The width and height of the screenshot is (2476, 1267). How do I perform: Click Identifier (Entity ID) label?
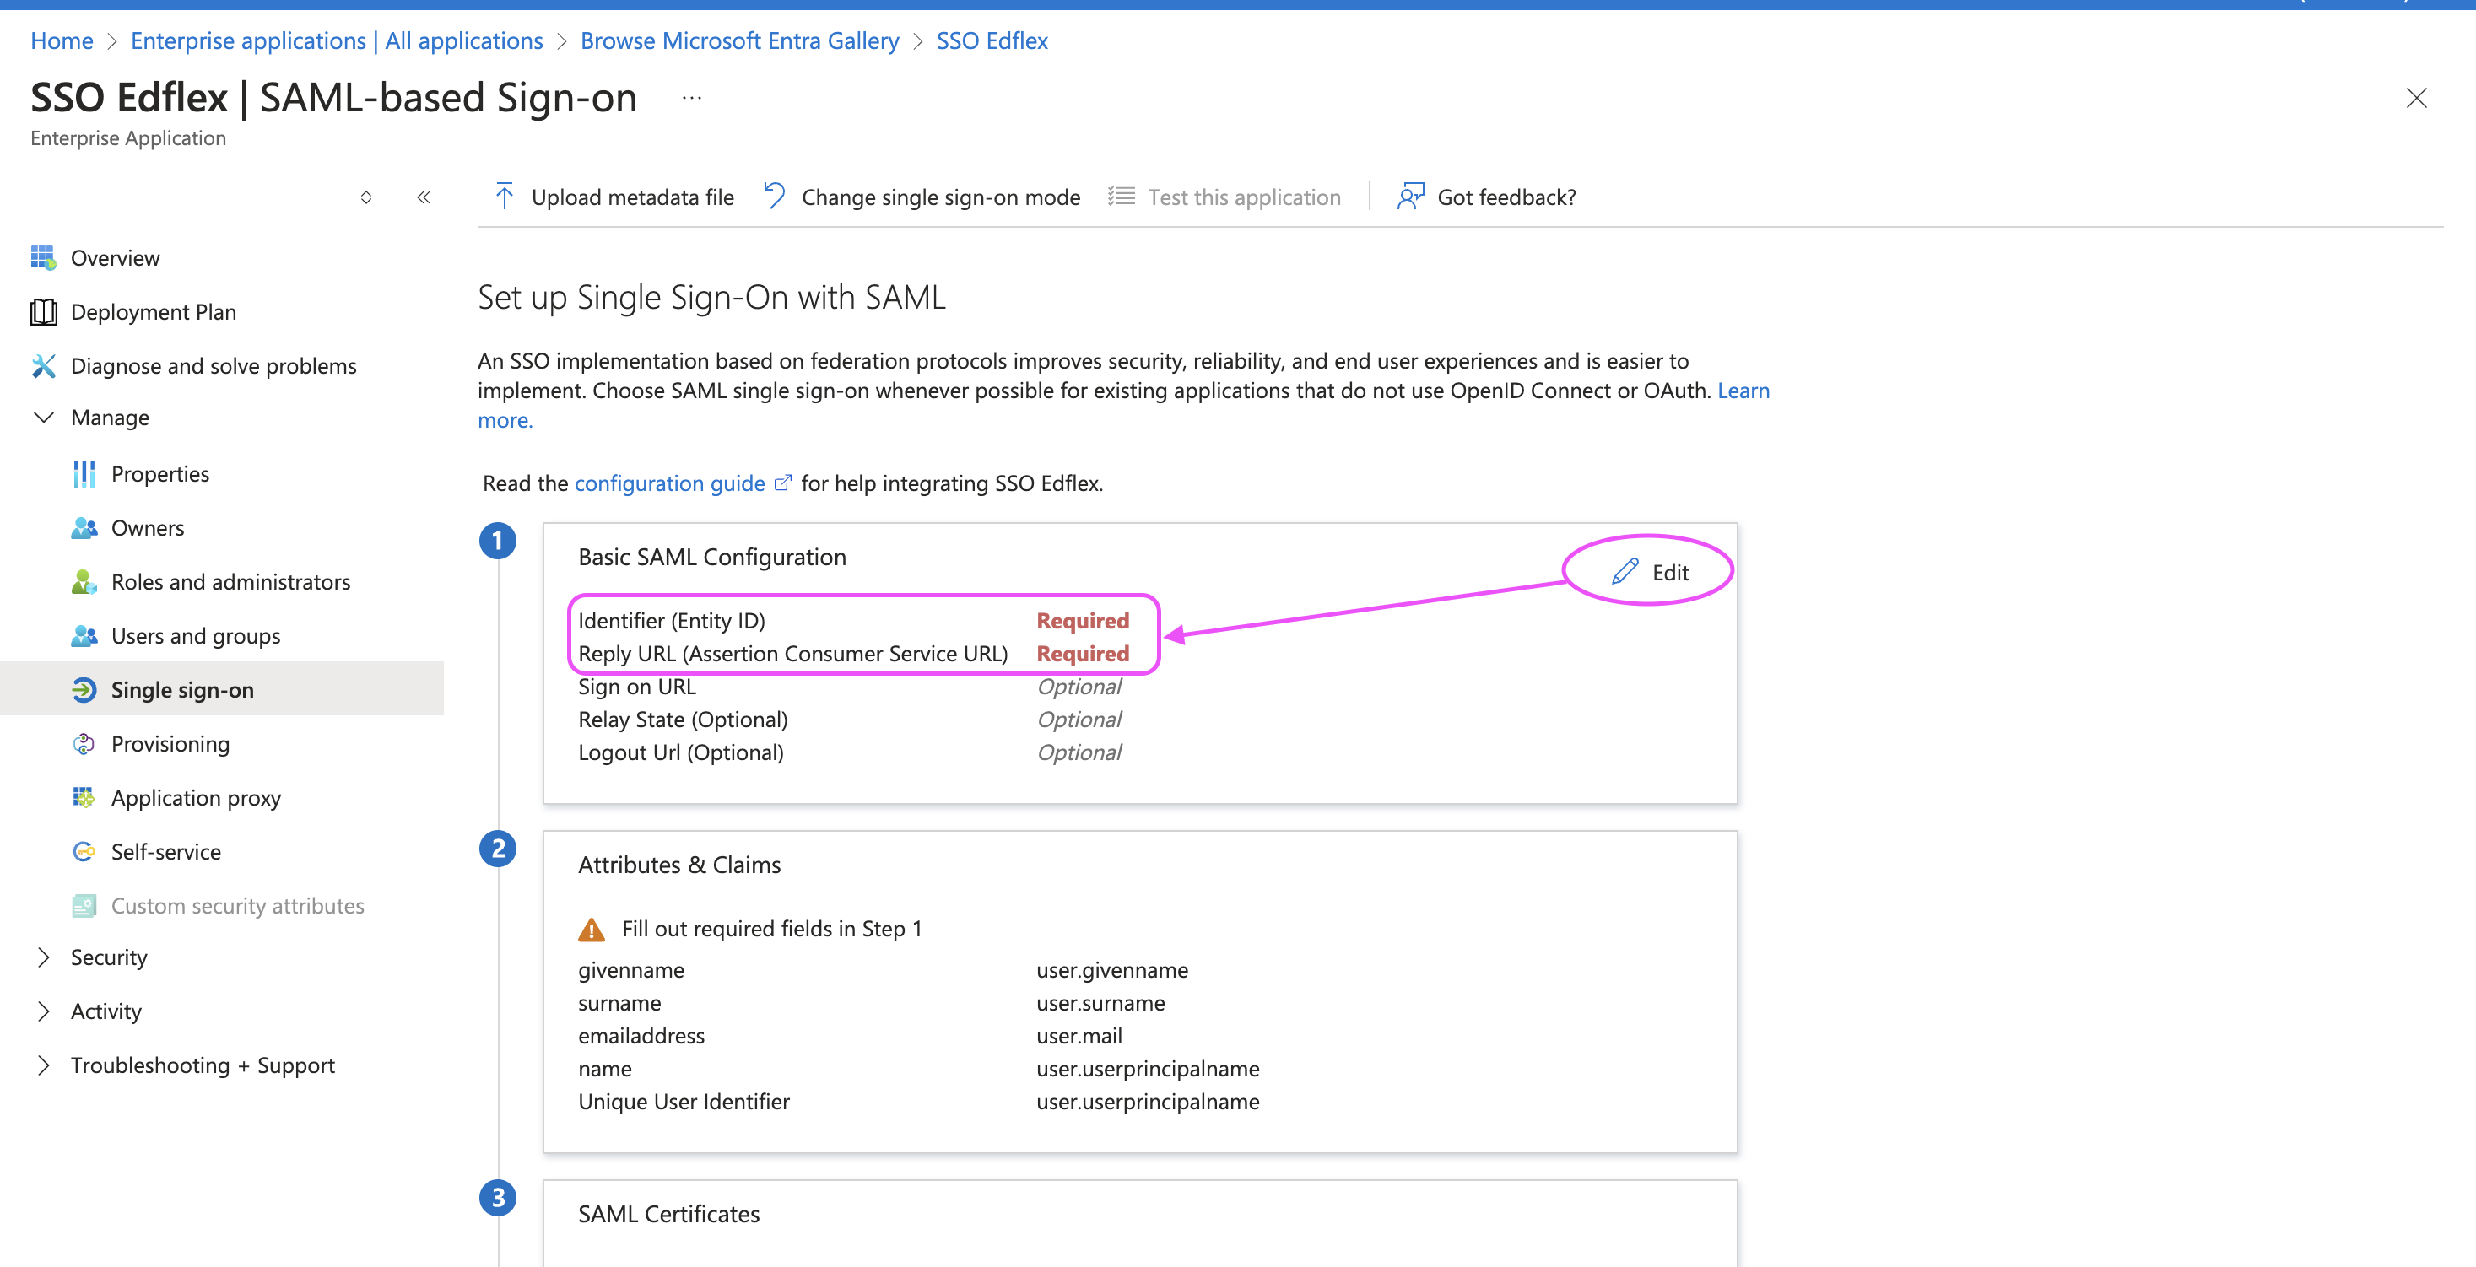click(x=671, y=621)
